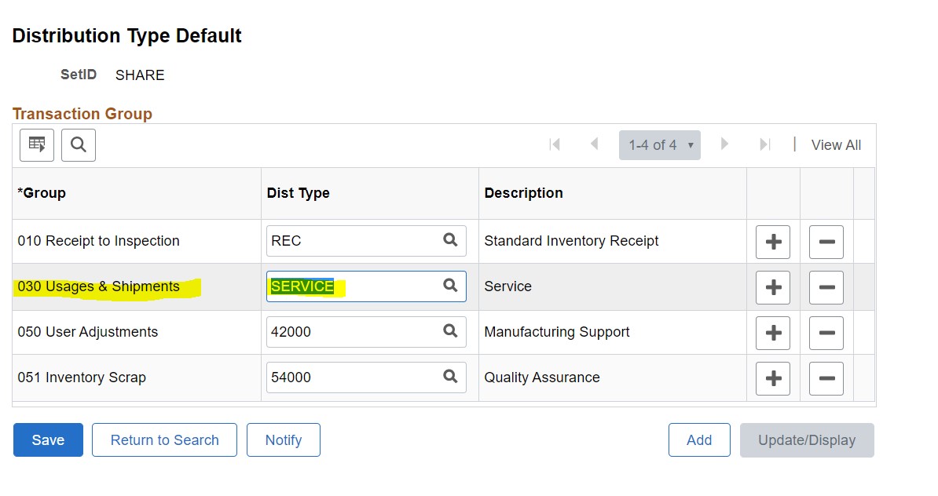
Task: Open lookup for 42000 dist type
Action: (450, 331)
